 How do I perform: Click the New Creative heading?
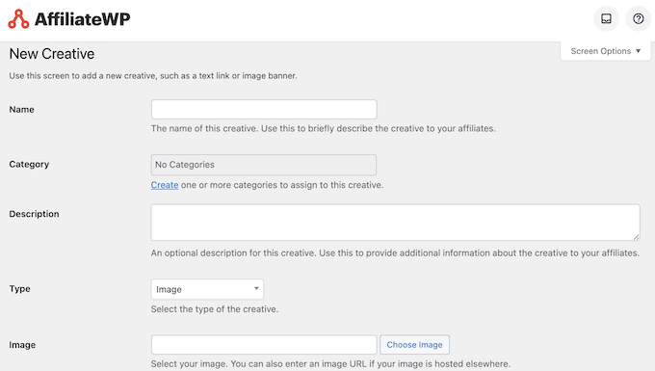(x=52, y=54)
